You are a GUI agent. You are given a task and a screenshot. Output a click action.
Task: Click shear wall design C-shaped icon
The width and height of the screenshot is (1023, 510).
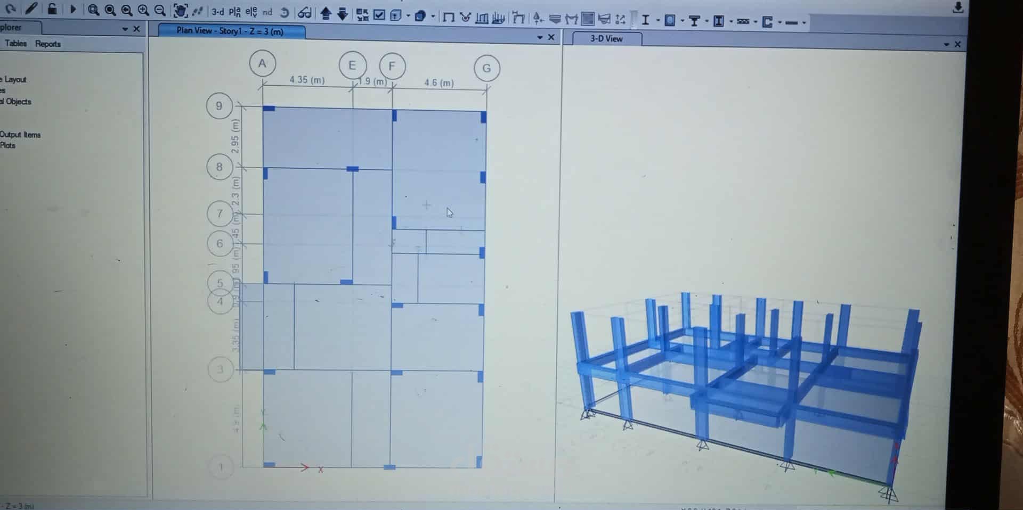coord(767,22)
